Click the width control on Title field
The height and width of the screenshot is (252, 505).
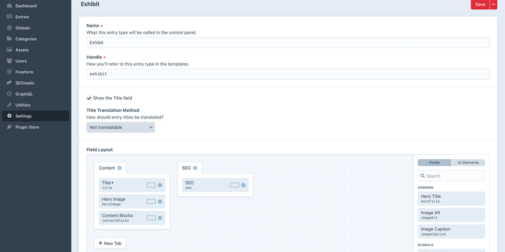tap(151, 185)
